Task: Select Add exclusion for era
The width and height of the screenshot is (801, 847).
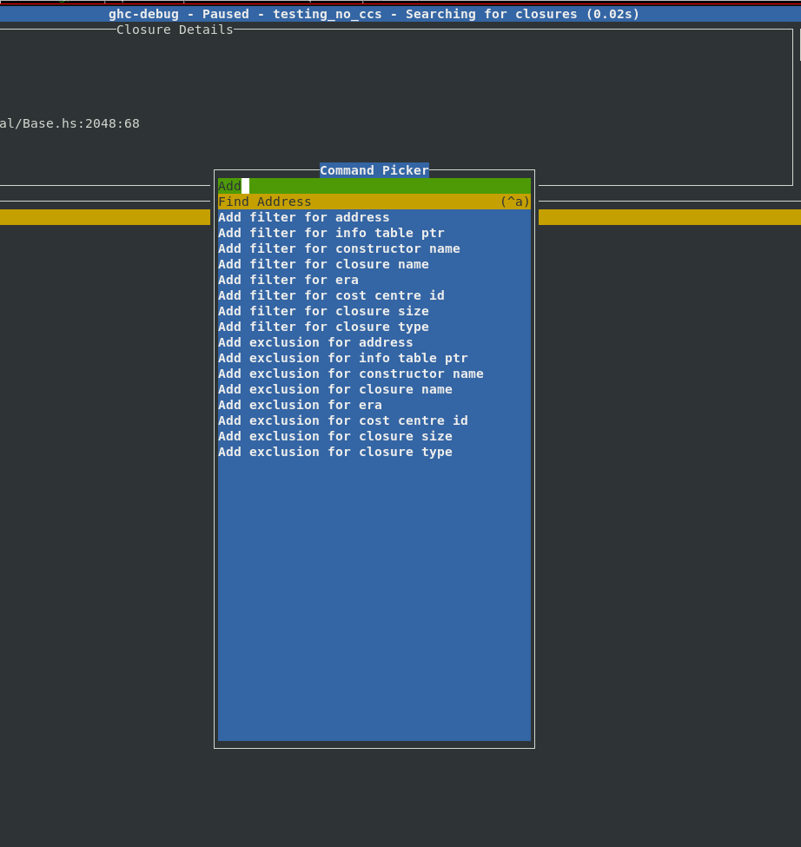Action: click(300, 405)
